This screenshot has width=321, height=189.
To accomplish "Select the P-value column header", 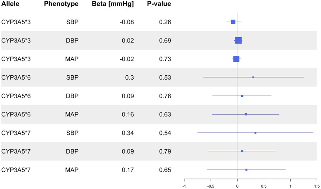I will coord(159,3).
